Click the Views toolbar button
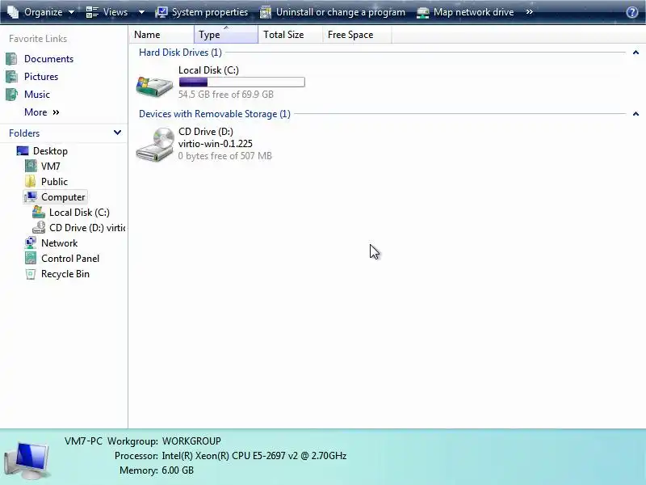This screenshot has width=646, height=485. pos(107,12)
